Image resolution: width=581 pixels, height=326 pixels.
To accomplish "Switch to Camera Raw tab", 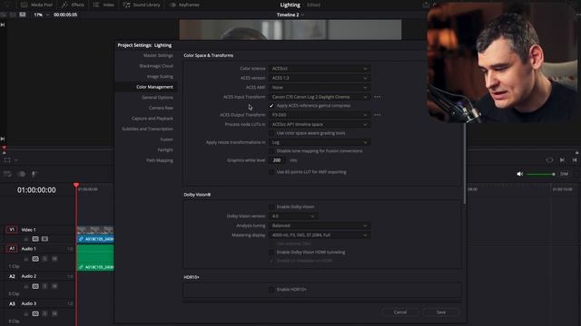I will tap(161, 108).
